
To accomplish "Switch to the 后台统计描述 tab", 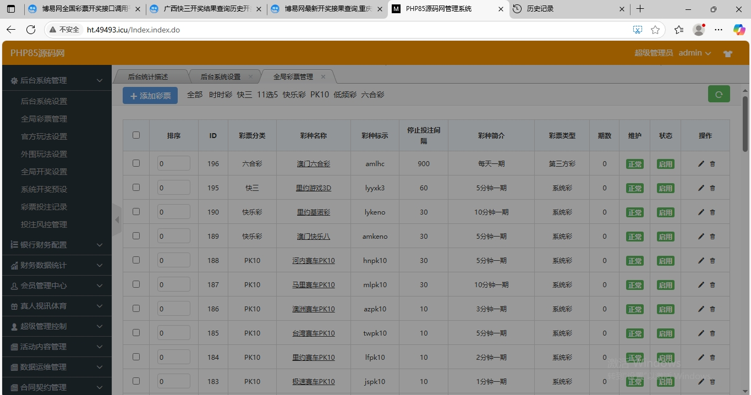I will [148, 77].
